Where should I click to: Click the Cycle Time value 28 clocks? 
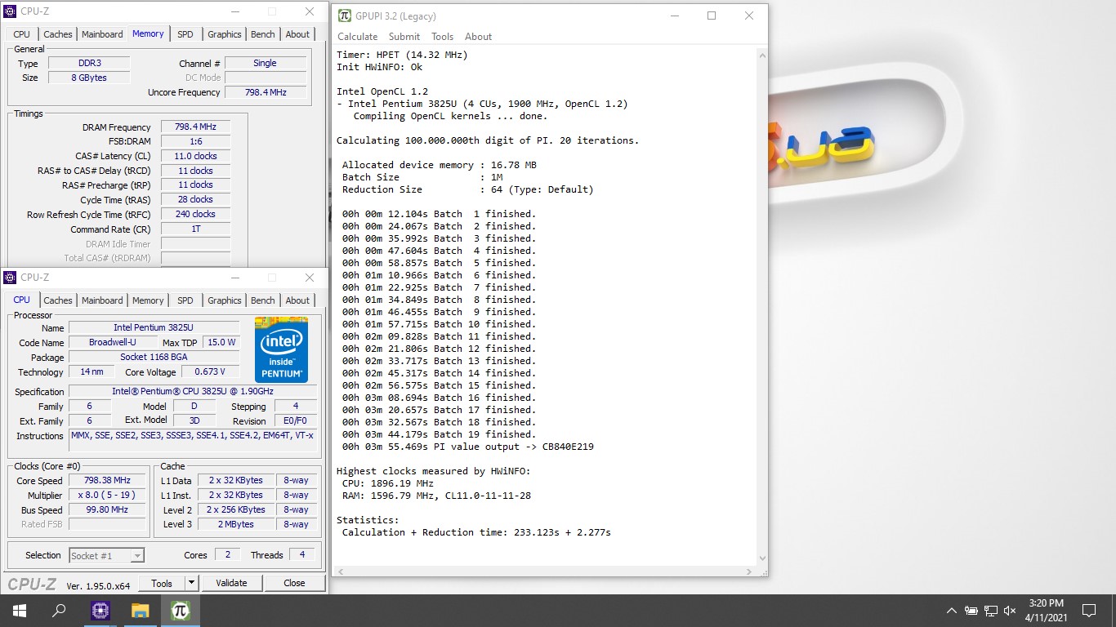pos(195,199)
